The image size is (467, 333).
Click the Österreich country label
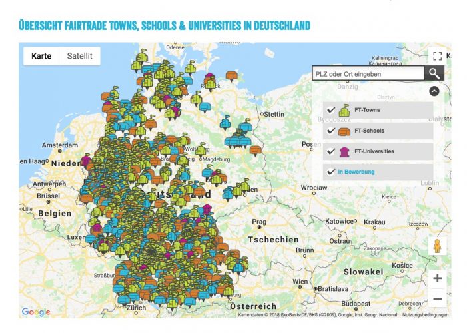coord(253,306)
